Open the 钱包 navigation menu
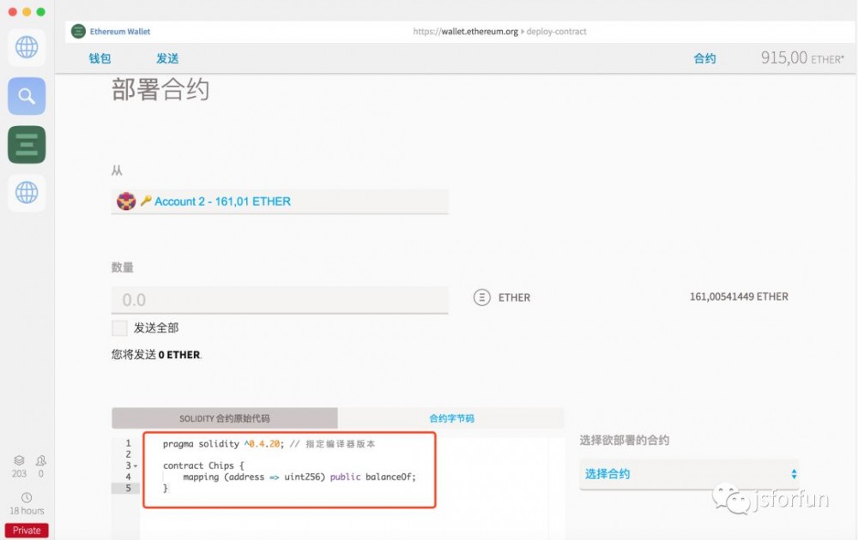This screenshot has width=858, height=540. 98,58
